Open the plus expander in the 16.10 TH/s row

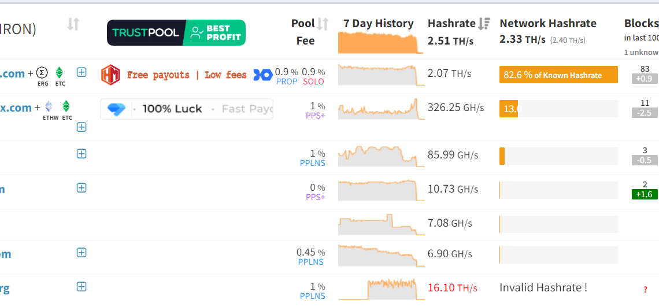[82, 287]
